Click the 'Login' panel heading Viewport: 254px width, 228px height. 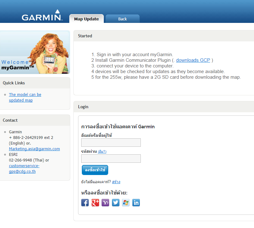(x=83, y=107)
